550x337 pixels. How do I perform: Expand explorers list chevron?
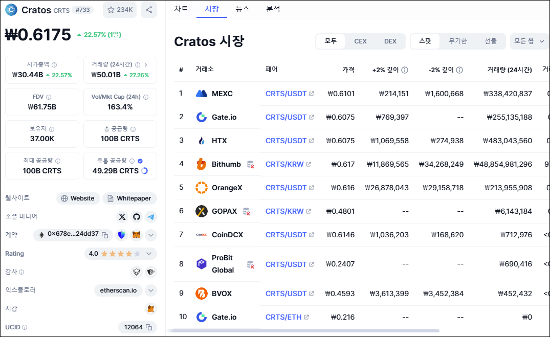click(x=151, y=290)
